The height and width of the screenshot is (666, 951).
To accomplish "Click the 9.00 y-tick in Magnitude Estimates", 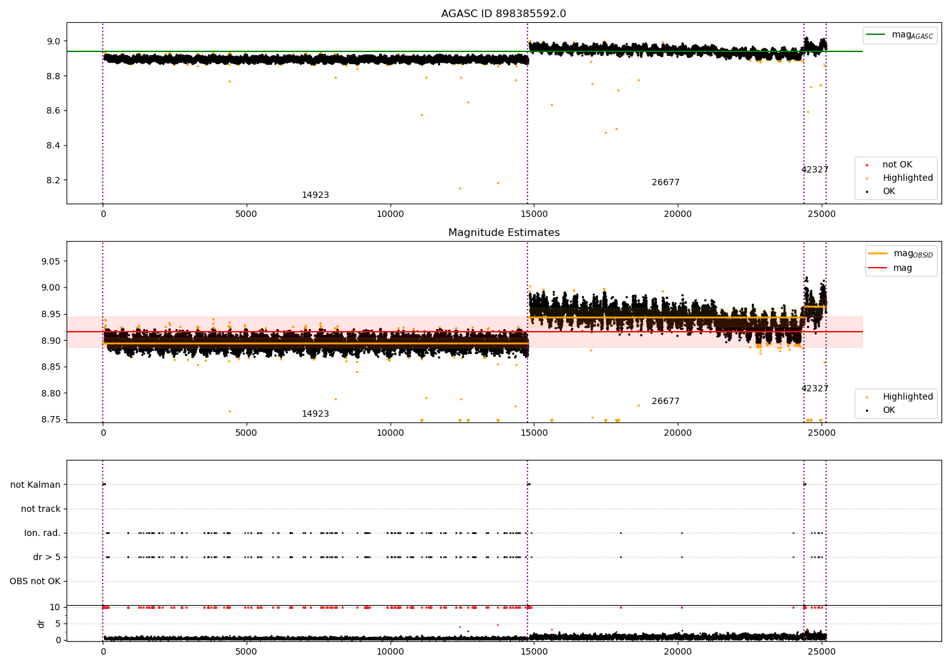I will pyautogui.click(x=51, y=288).
